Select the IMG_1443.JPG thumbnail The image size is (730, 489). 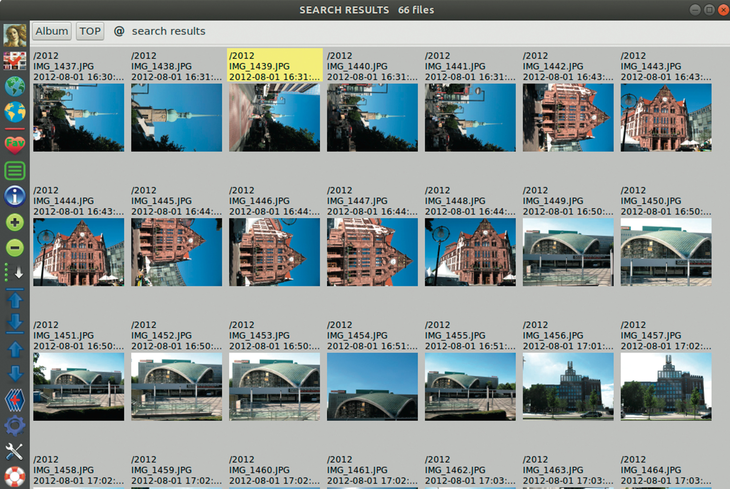[x=665, y=117]
